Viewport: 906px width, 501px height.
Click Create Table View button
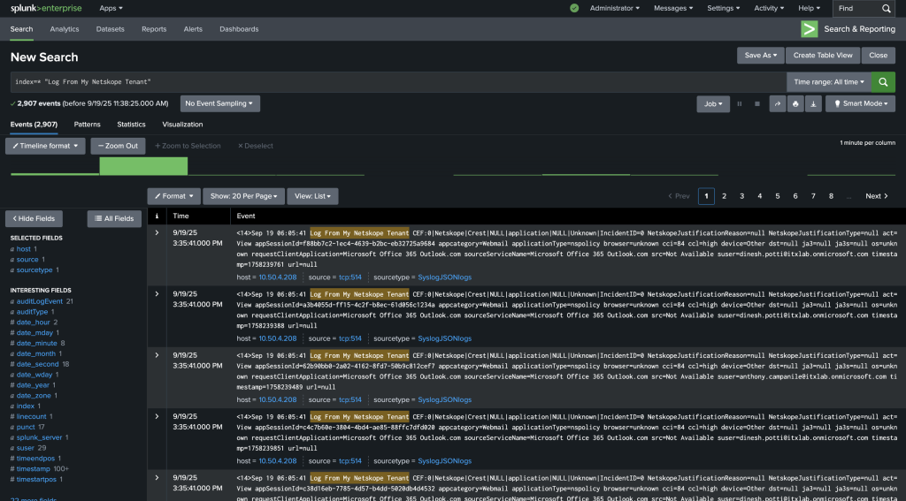823,56
